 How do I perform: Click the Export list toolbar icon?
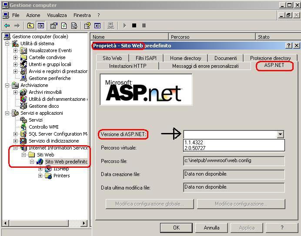tap(74, 26)
